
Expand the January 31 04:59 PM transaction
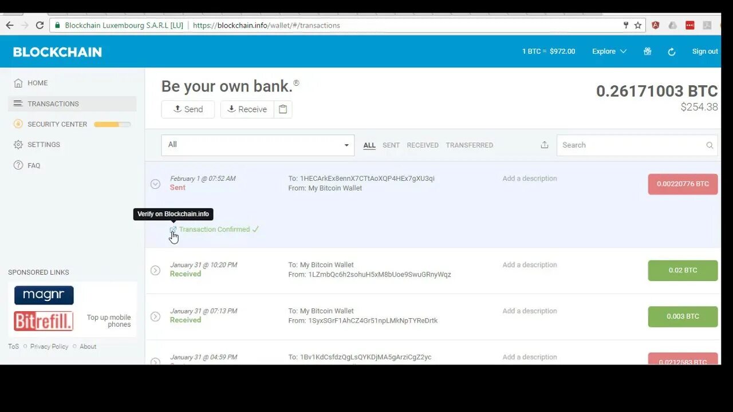coord(155,361)
